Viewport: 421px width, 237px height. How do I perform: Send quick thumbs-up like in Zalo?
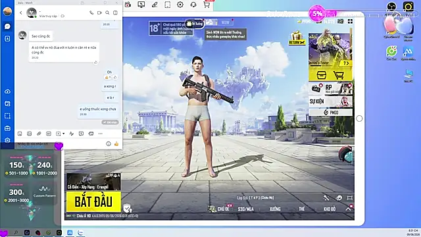(116, 144)
